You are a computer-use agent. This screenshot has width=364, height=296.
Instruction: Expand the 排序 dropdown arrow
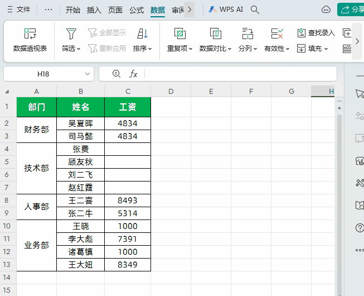tap(150, 49)
